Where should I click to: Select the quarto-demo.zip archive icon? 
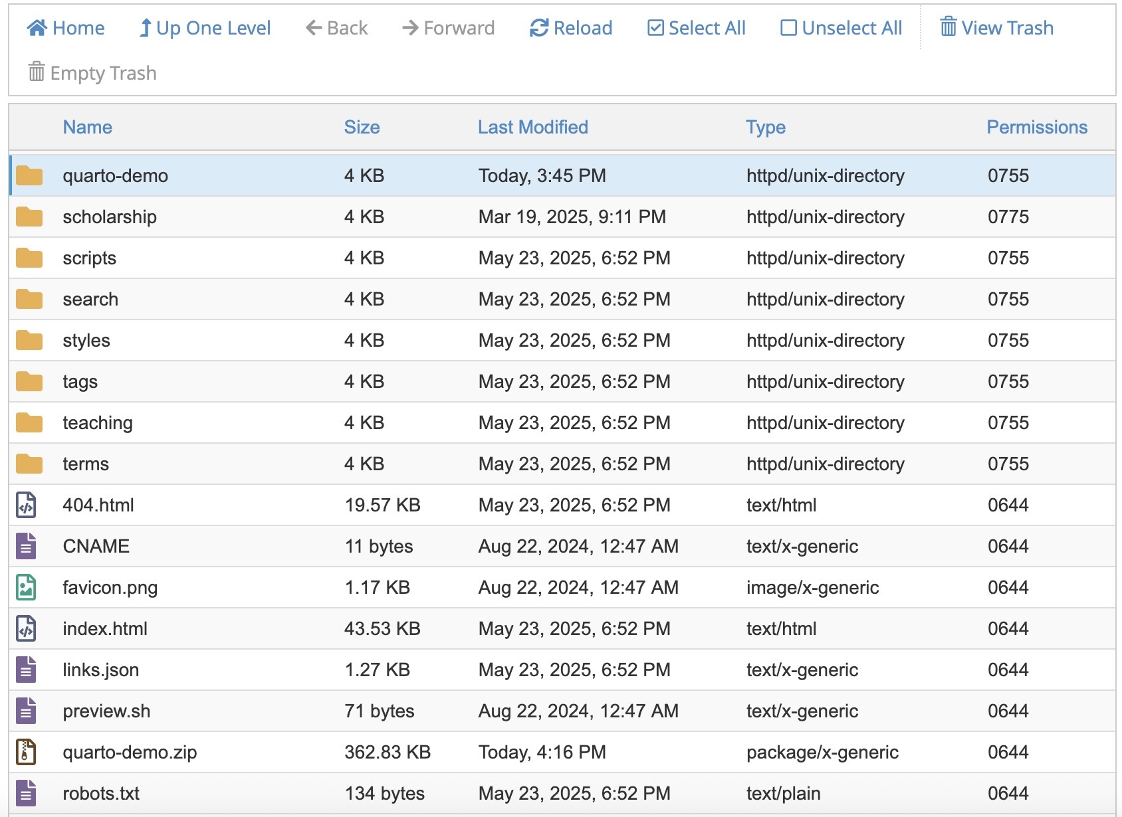[26, 752]
